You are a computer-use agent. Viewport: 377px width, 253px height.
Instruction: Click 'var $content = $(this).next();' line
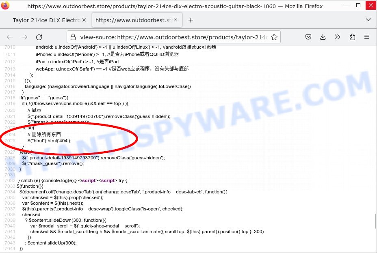coord(53,203)
